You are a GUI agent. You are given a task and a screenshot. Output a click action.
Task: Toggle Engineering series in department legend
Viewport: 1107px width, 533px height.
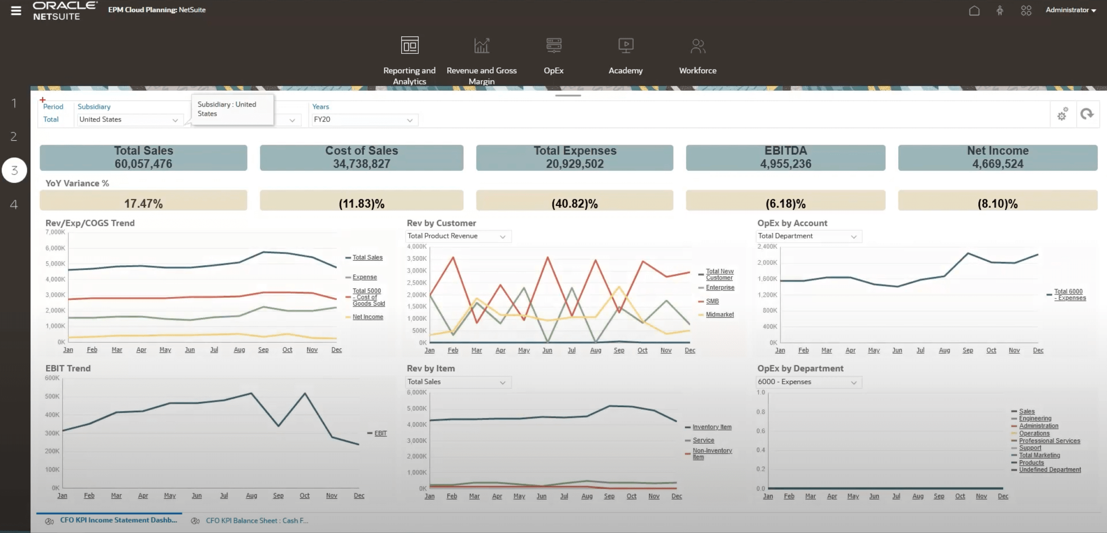pos(1035,418)
